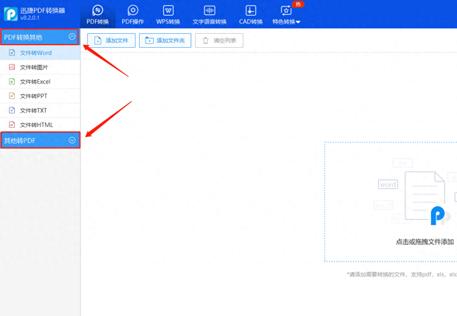Image resolution: width=457 pixels, height=316 pixels.
Task: Click the Word document icon beside 文件转Word
Action: coord(12,52)
